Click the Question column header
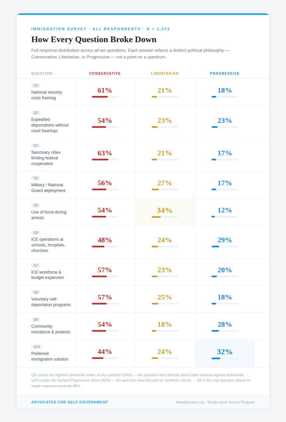 [x=42, y=74]
